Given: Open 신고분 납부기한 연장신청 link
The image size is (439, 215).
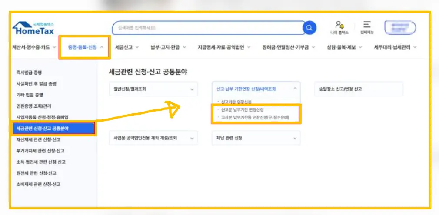Looking at the screenshot, I should pos(242,109).
